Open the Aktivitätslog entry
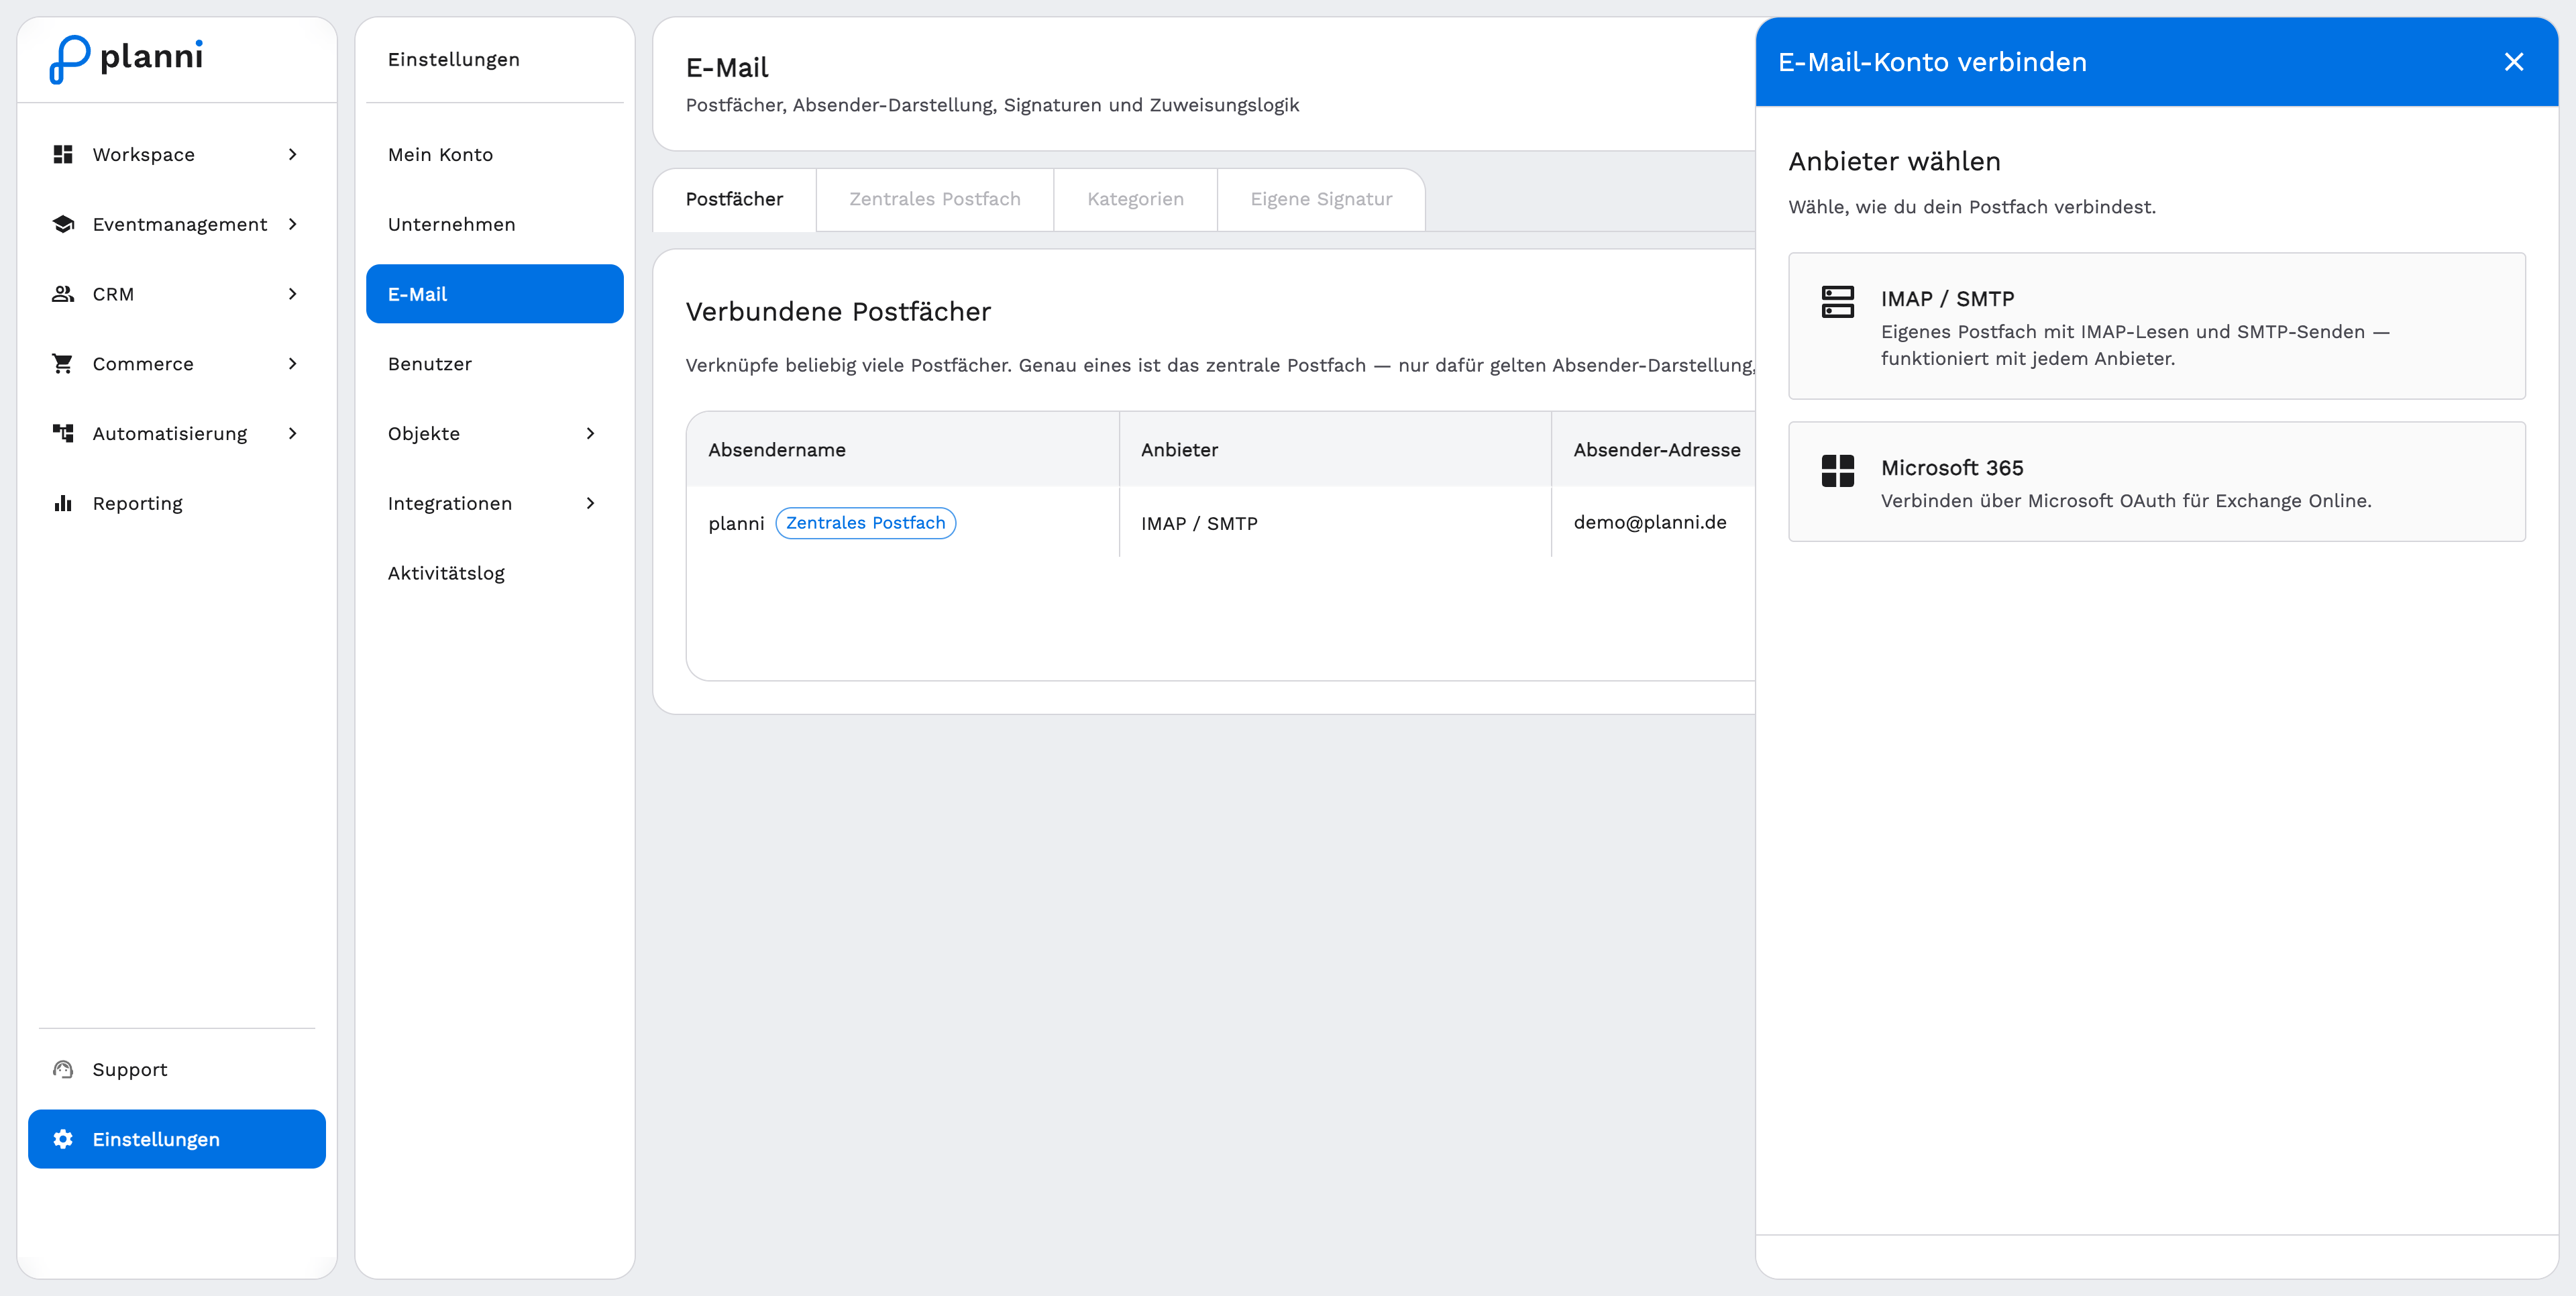The width and height of the screenshot is (2576, 1296). [495, 573]
